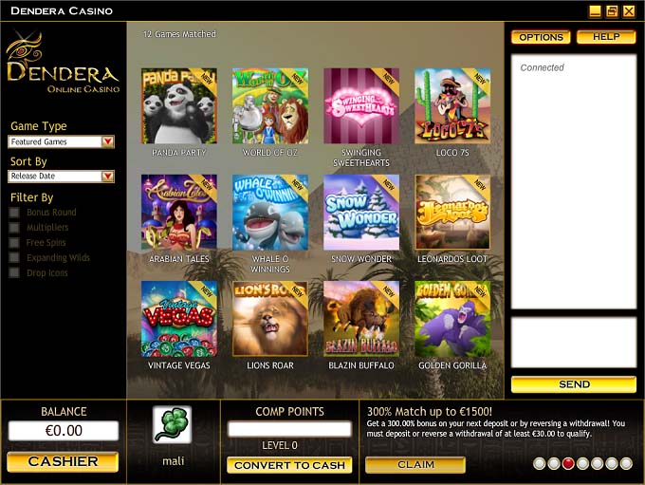
Task: Launch the Panda Party game
Action: click(x=179, y=105)
